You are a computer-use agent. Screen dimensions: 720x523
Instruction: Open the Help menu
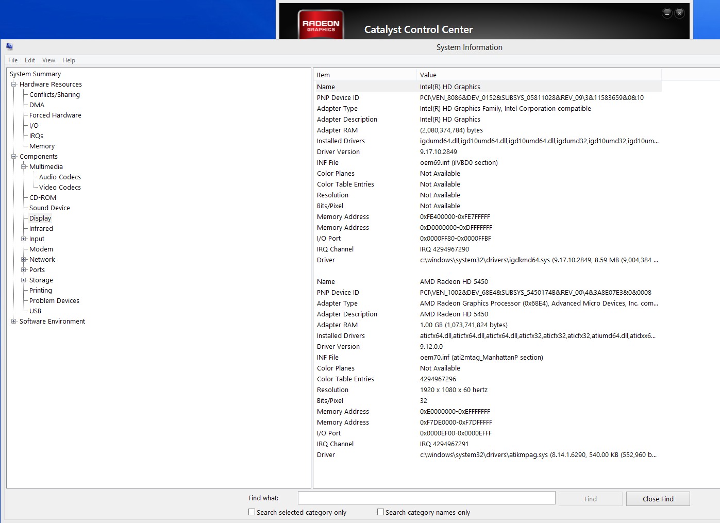point(69,60)
